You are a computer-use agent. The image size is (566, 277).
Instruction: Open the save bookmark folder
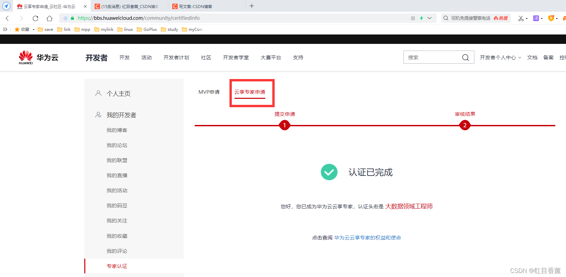pos(45,29)
